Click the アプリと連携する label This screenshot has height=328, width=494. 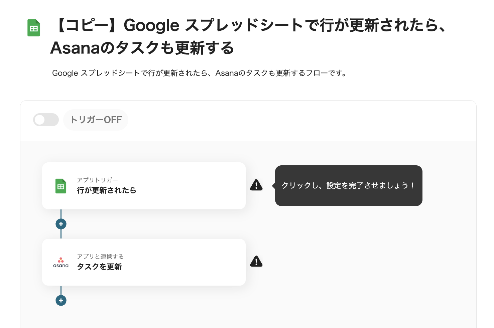click(x=100, y=257)
